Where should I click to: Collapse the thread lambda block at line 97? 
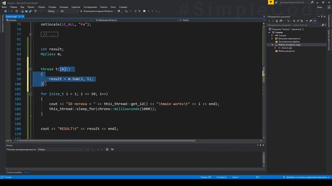(31, 69)
